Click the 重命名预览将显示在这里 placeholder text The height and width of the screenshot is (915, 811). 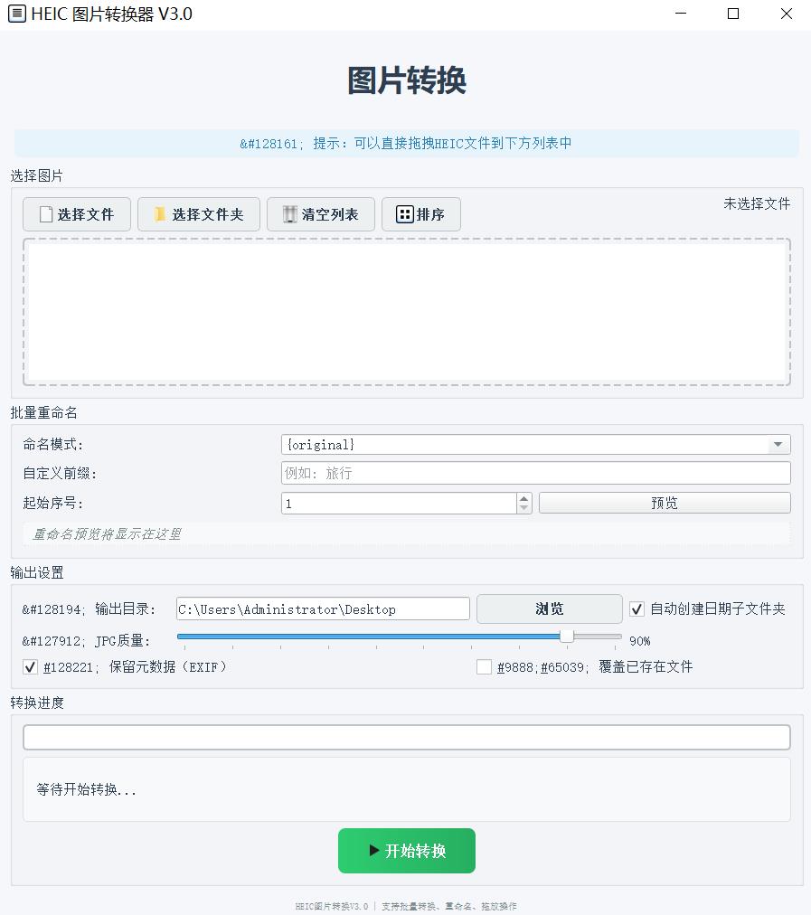point(107,534)
